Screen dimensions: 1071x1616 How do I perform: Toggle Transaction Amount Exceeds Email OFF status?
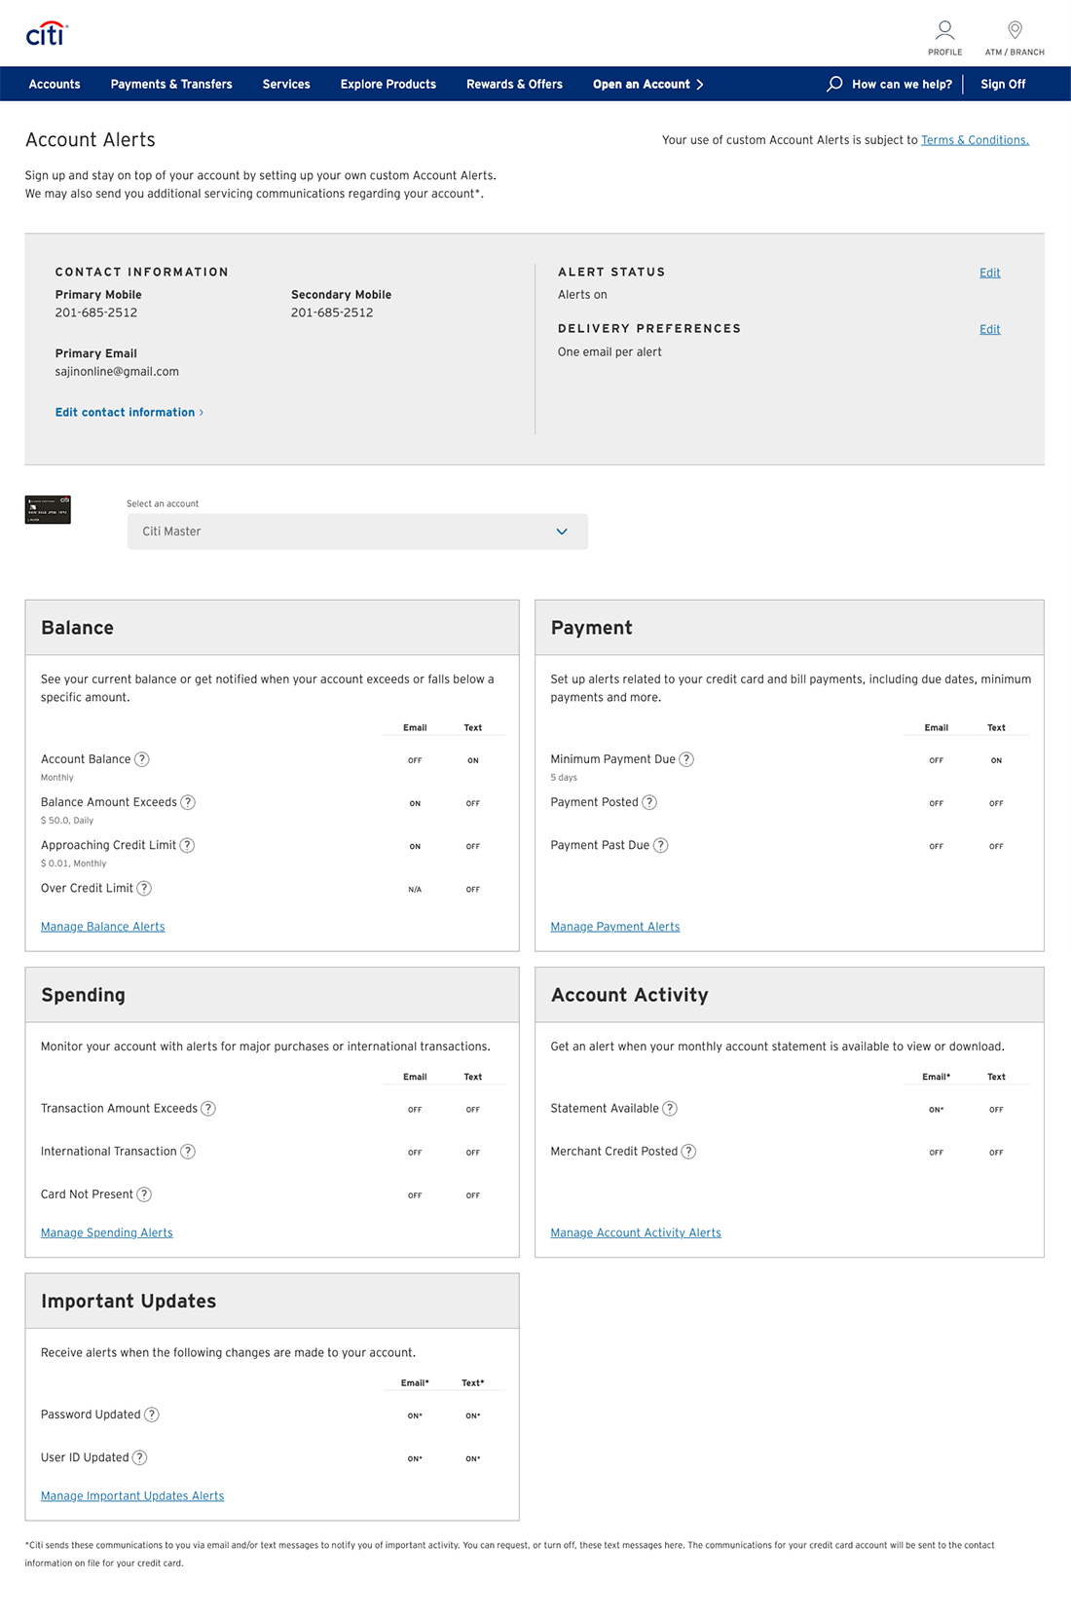pos(415,1110)
